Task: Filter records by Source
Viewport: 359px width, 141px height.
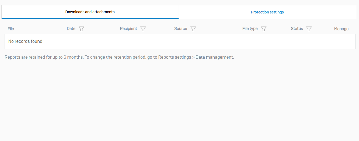Action: pos(193,29)
